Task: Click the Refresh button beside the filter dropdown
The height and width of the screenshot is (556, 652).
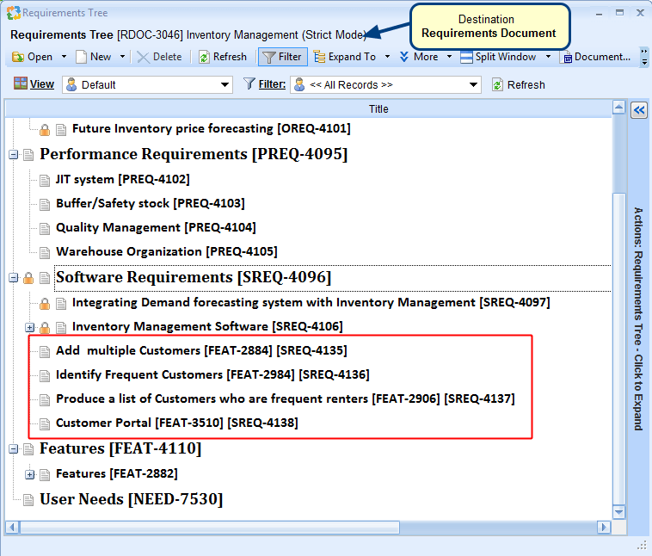Action: coord(518,85)
